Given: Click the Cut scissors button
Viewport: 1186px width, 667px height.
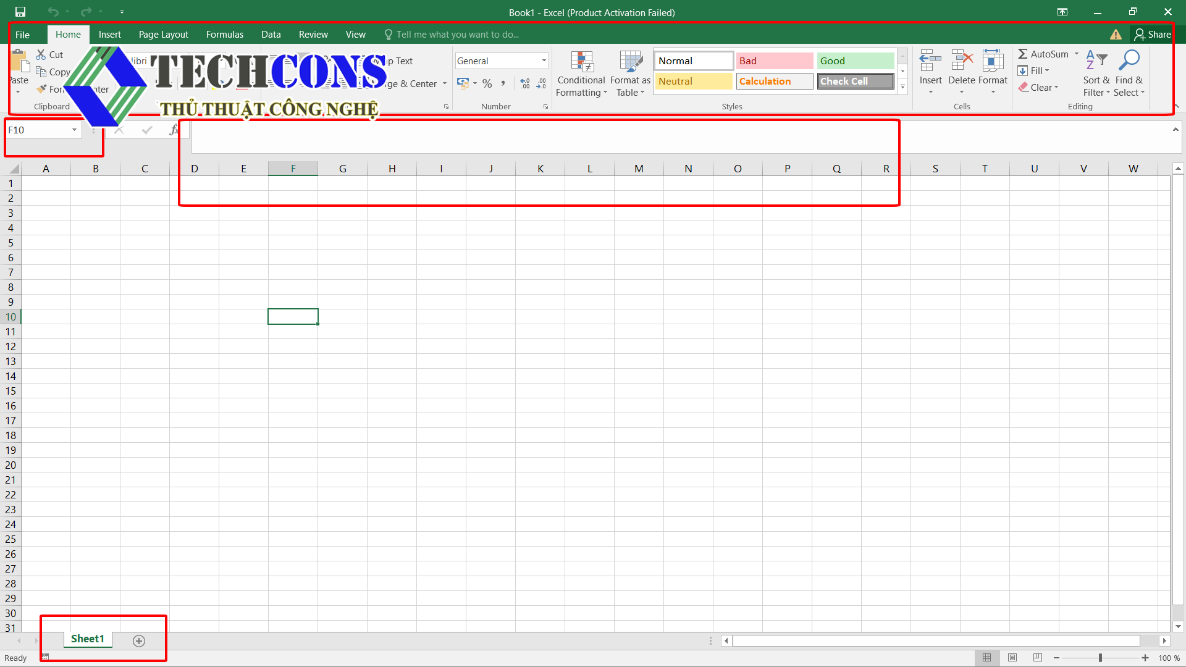Looking at the screenshot, I should coord(49,55).
